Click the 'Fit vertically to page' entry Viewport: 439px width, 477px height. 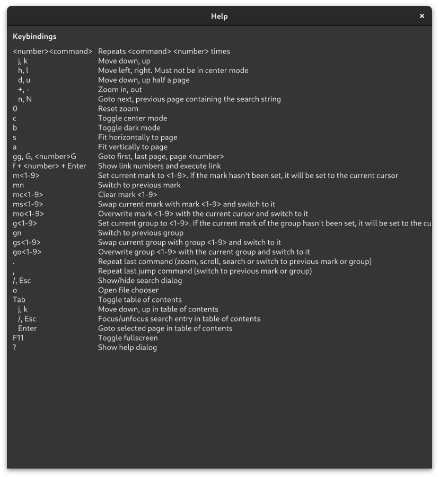(133, 147)
